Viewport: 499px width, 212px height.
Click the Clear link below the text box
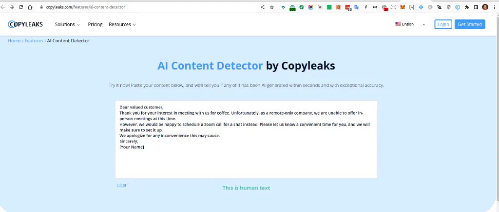pyautogui.click(x=121, y=185)
